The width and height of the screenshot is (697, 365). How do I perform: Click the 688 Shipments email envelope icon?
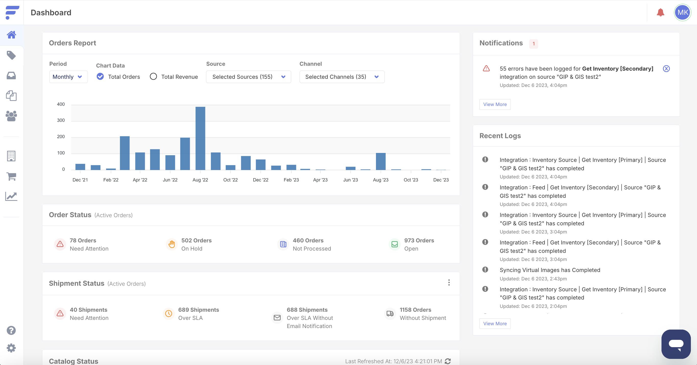(x=277, y=318)
